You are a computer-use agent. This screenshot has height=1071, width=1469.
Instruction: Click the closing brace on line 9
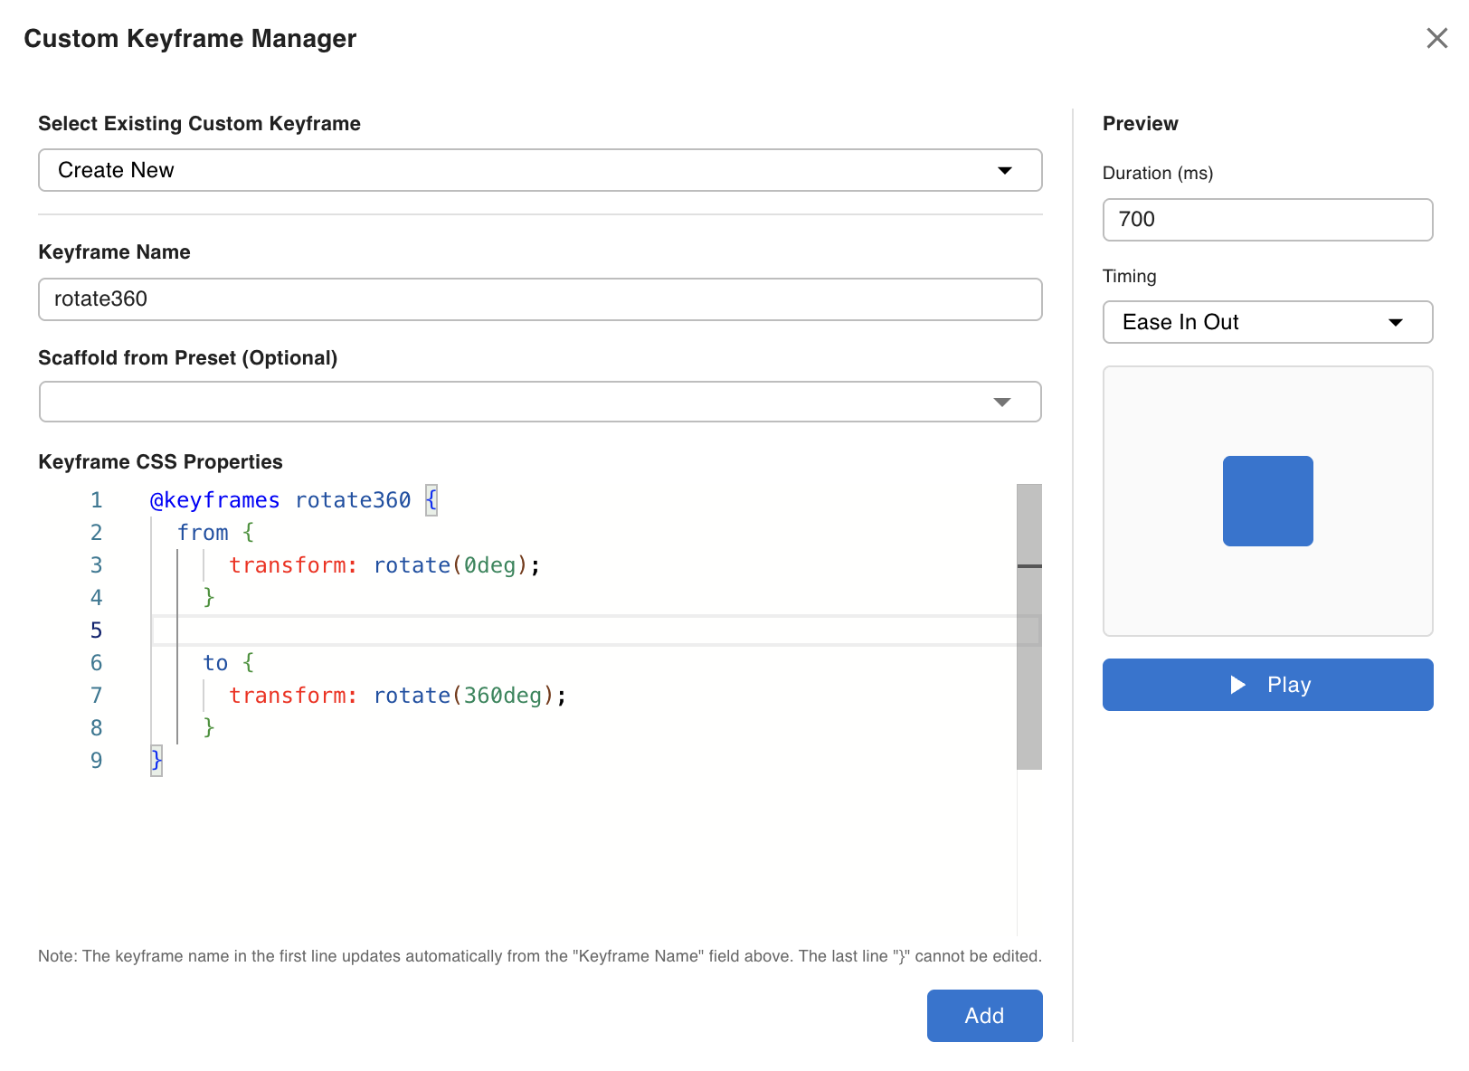coord(156,761)
